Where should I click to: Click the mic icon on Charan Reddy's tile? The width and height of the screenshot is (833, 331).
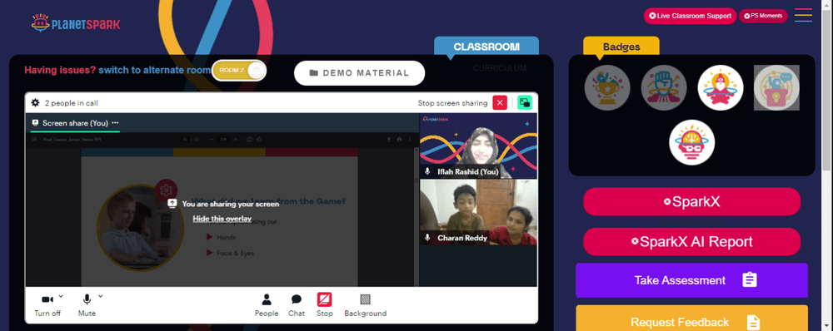427,238
